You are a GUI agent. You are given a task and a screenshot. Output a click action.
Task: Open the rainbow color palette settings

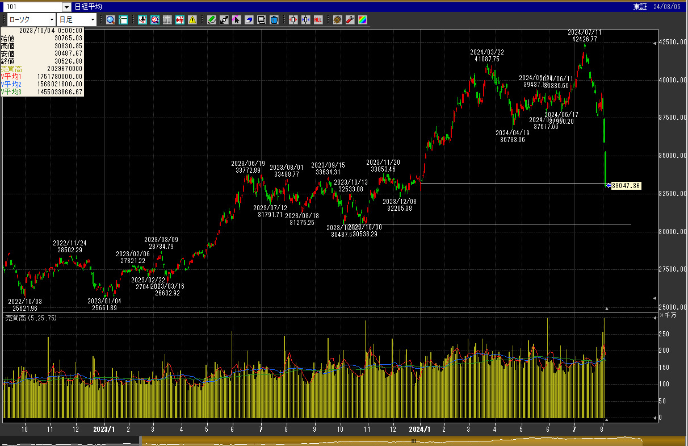point(362,20)
